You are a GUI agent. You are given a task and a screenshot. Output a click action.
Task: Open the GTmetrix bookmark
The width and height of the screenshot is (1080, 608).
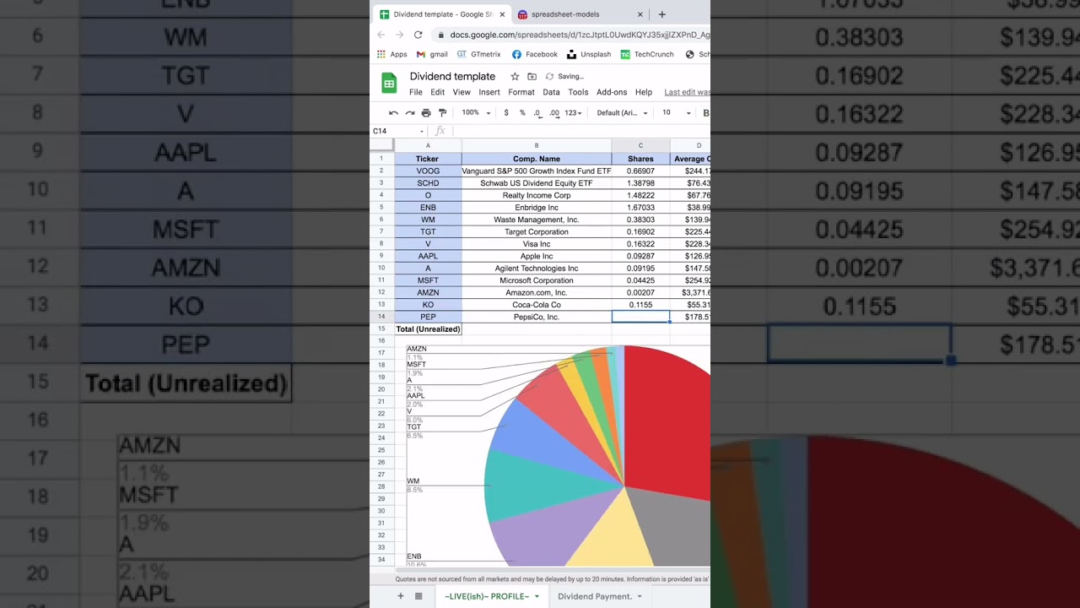(478, 54)
